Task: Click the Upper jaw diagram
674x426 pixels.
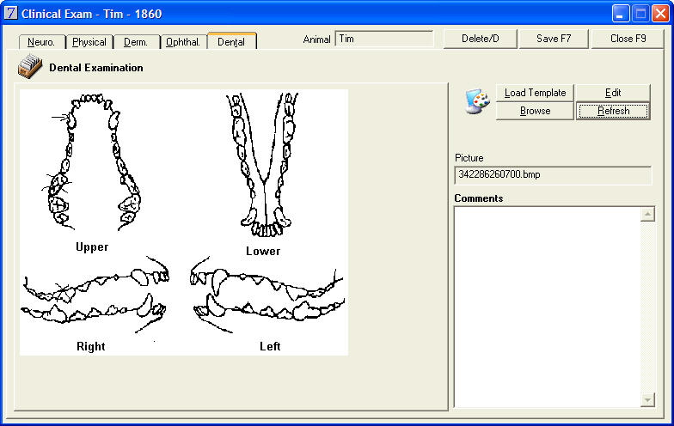Action: (93, 162)
